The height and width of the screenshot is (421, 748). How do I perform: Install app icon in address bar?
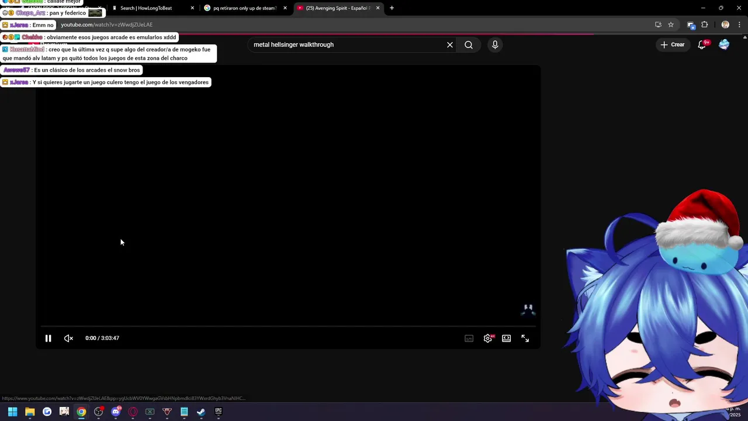(x=658, y=25)
